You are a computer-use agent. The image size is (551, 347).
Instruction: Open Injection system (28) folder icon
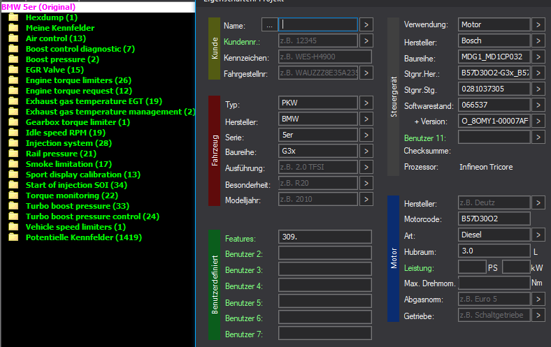point(13,143)
